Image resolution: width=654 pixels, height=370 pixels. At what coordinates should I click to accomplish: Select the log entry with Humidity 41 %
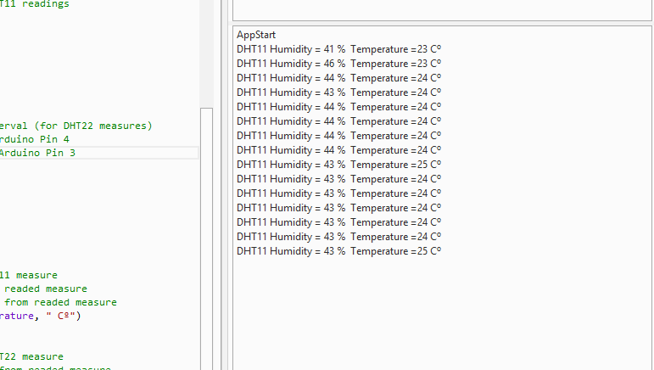(x=338, y=49)
